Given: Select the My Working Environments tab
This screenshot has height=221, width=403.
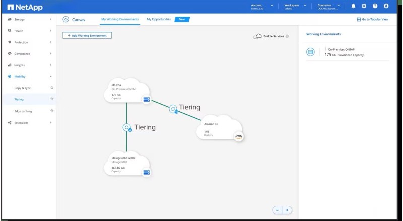Looking at the screenshot, I should [120, 19].
